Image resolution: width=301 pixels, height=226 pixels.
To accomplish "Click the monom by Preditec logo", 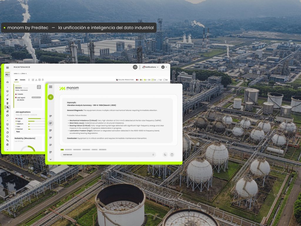I will (x=69, y=88).
